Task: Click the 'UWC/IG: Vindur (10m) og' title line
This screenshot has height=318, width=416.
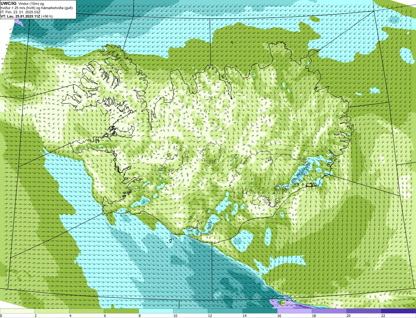Action: click(x=22, y=3)
